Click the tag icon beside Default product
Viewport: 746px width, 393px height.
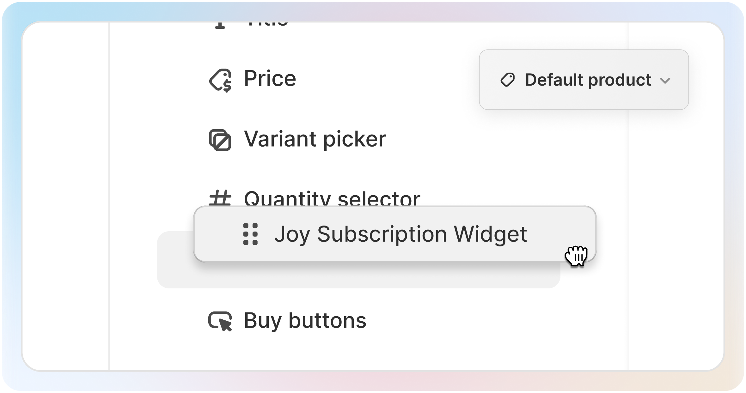(508, 80)
